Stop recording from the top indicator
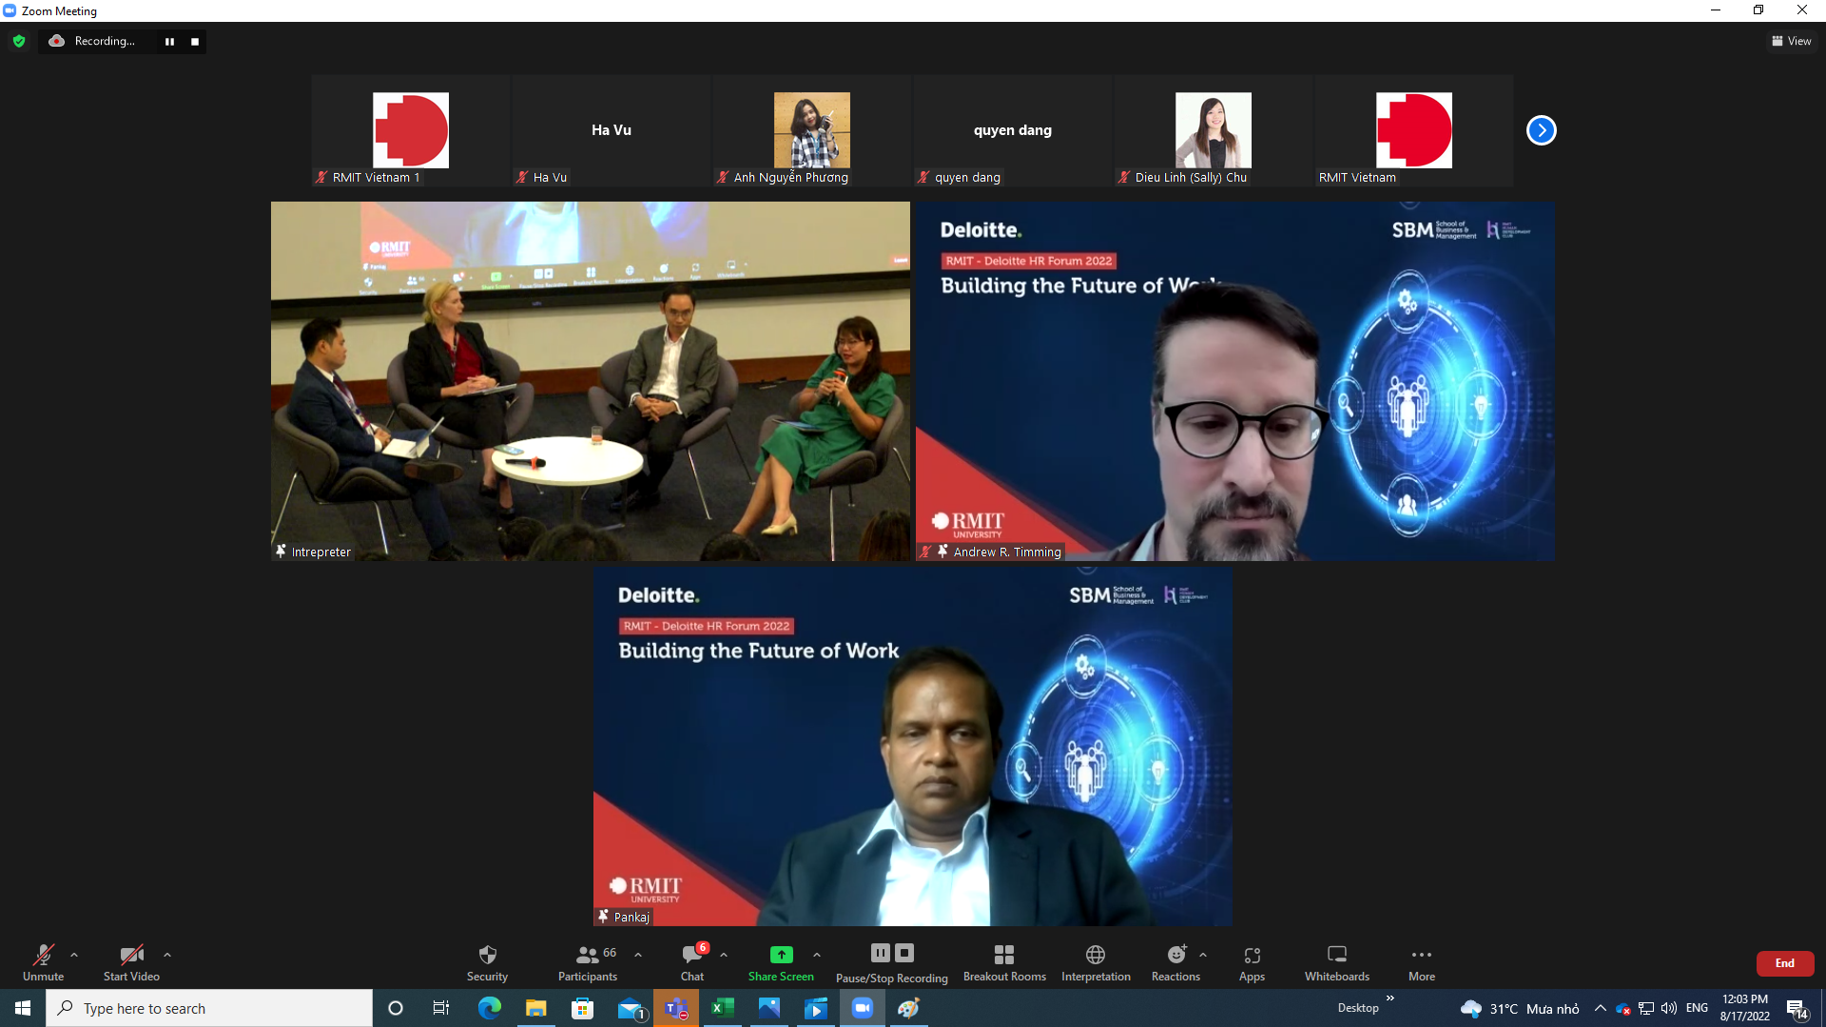The image size is (1826, 1027). click(195, 41)
